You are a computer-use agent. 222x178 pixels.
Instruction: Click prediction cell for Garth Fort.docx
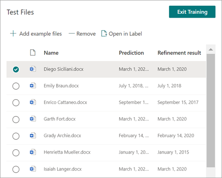click(134, 119)
